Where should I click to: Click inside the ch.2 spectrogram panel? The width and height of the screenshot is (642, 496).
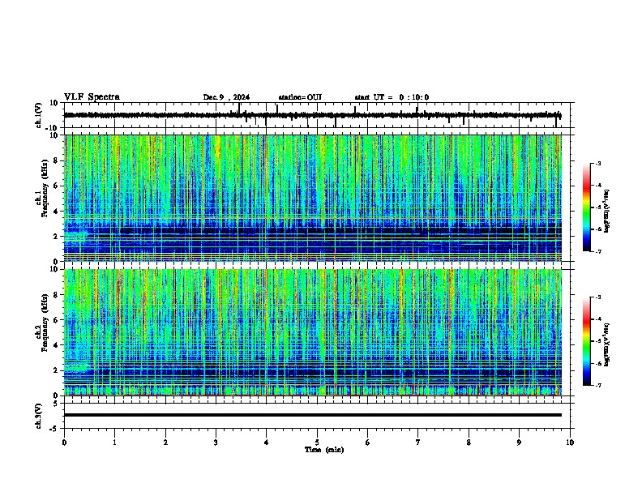pos(313,332)
